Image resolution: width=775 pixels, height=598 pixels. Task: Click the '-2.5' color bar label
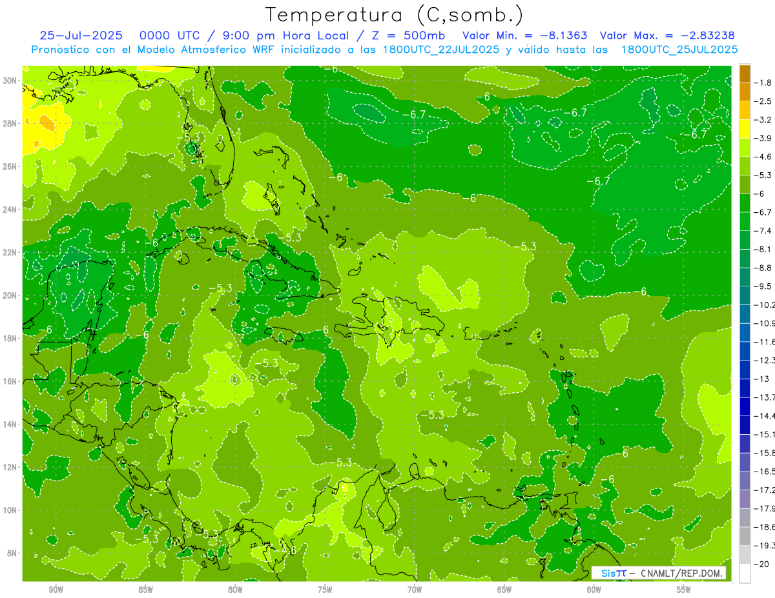coord(763,101)
